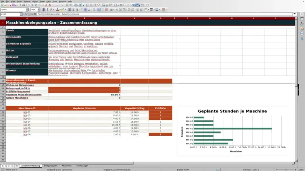Open the Background Color dropdown arrow
The width and height of the screenshot is (305, 171).
tap(66, 9)
